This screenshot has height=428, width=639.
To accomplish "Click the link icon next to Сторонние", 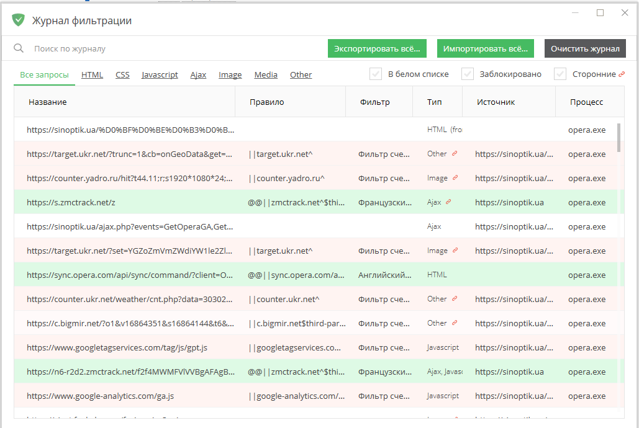I will 620,74.
